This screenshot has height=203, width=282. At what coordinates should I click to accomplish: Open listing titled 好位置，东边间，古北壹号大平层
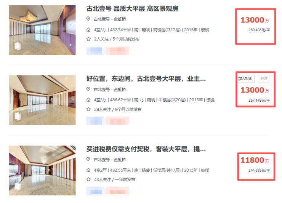[146, 79]
